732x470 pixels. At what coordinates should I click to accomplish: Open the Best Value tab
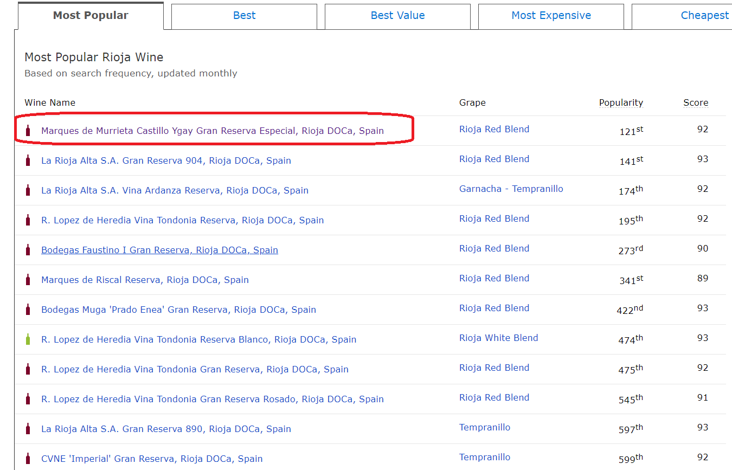click(397, 16)
